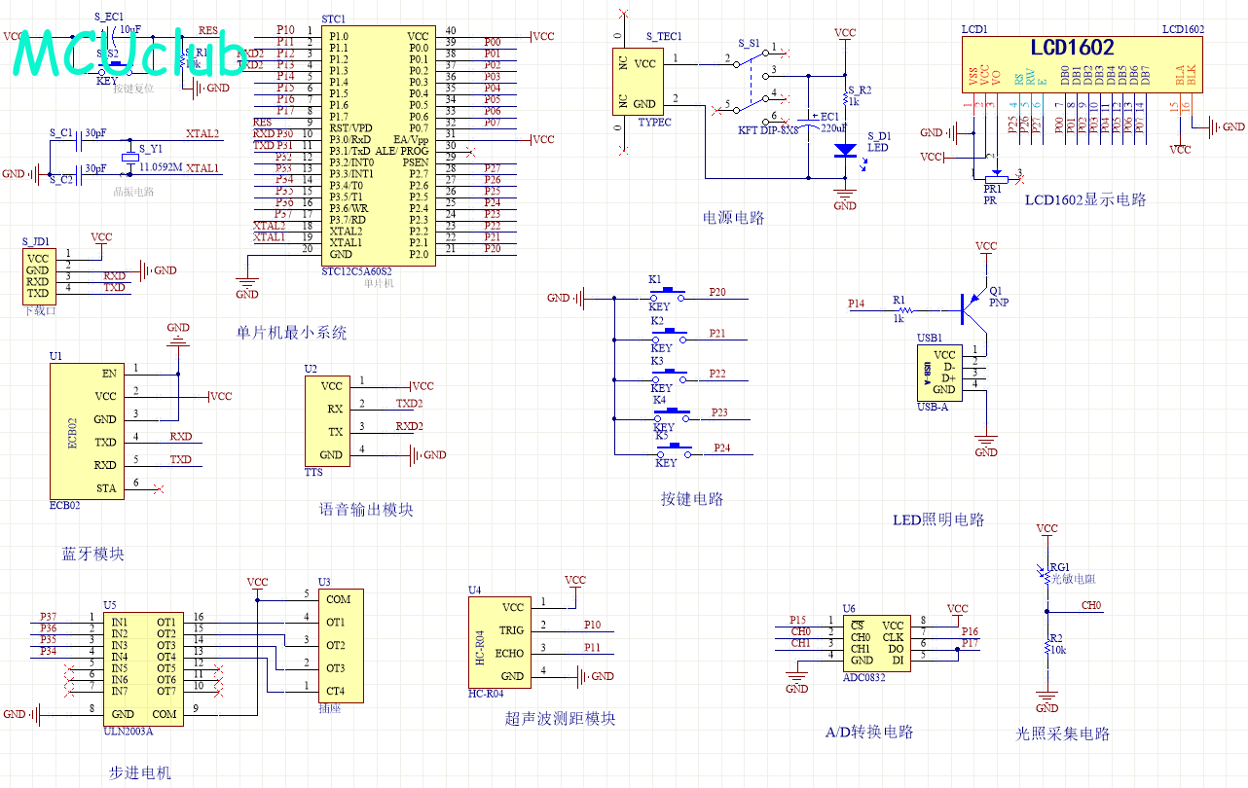1248x788 pixels.
Task: Click the ADC0832 converter chip U6
Action: pos(876,642)
